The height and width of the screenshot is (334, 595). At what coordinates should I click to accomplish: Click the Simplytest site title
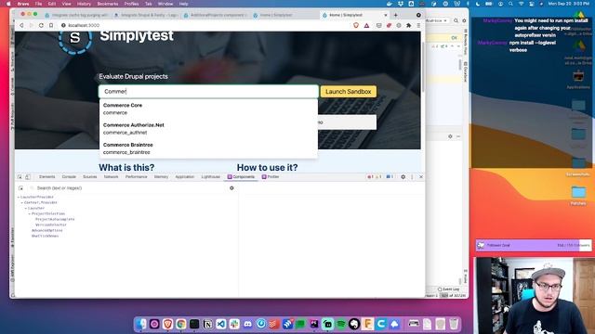pos(137,35)
